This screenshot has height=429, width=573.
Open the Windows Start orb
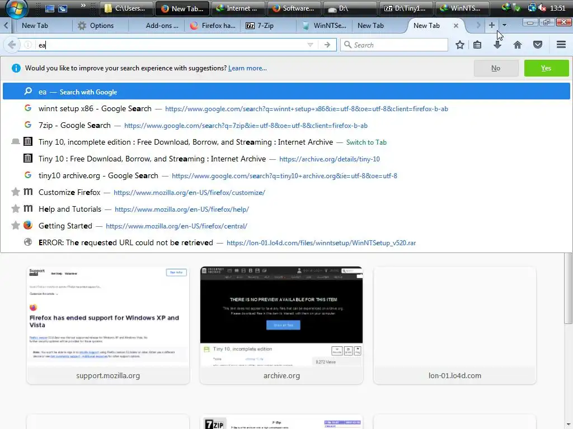16,8
